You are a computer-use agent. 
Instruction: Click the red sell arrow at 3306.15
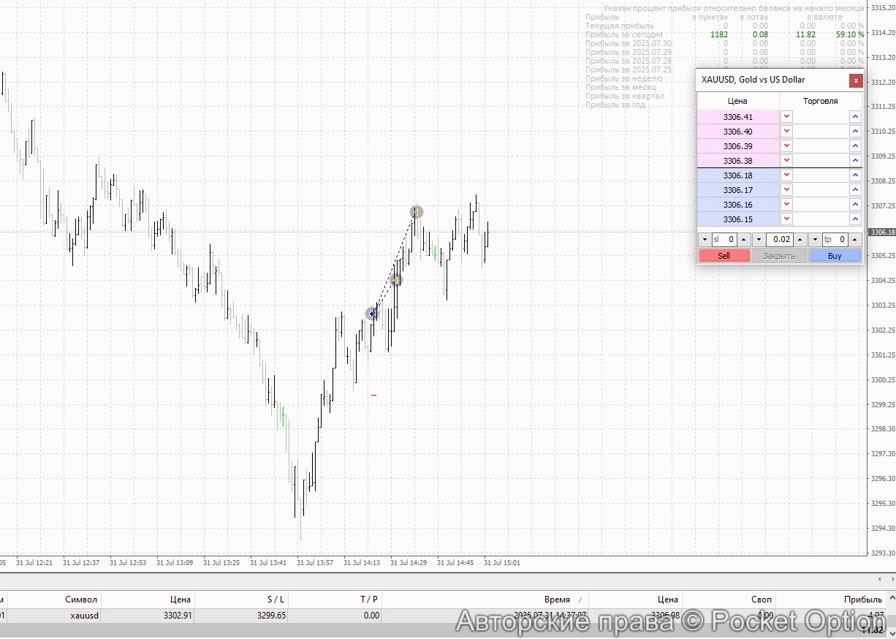pyautogui.click(x=786, y=219)
